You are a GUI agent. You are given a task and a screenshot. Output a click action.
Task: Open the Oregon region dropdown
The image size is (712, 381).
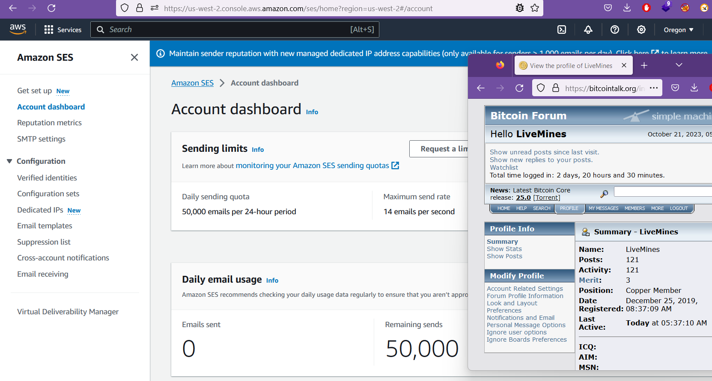[x=679, y=30]
